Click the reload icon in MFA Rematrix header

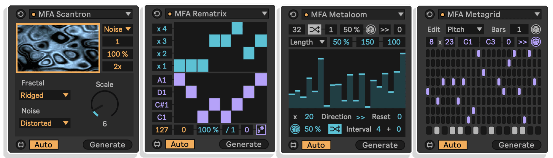coord(157,13)
